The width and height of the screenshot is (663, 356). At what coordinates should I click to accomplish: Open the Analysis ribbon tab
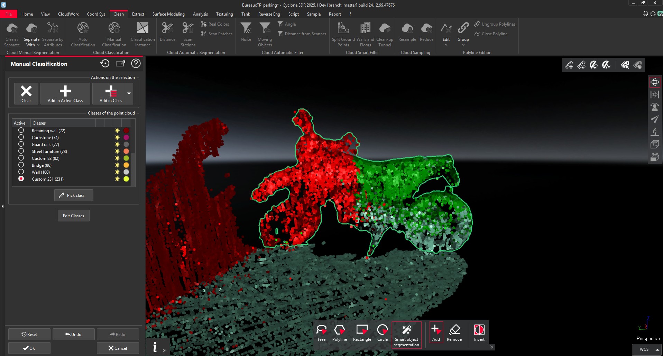(200, 14)
